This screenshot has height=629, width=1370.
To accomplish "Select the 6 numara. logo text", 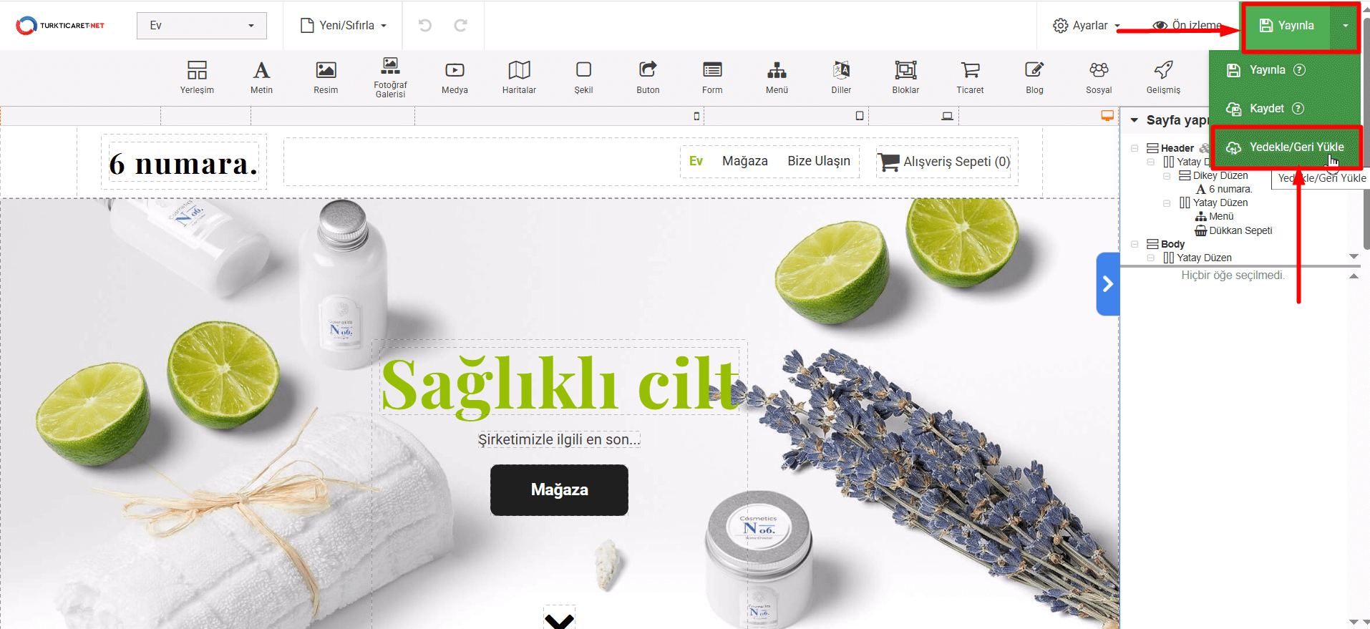I will (183, 164).
